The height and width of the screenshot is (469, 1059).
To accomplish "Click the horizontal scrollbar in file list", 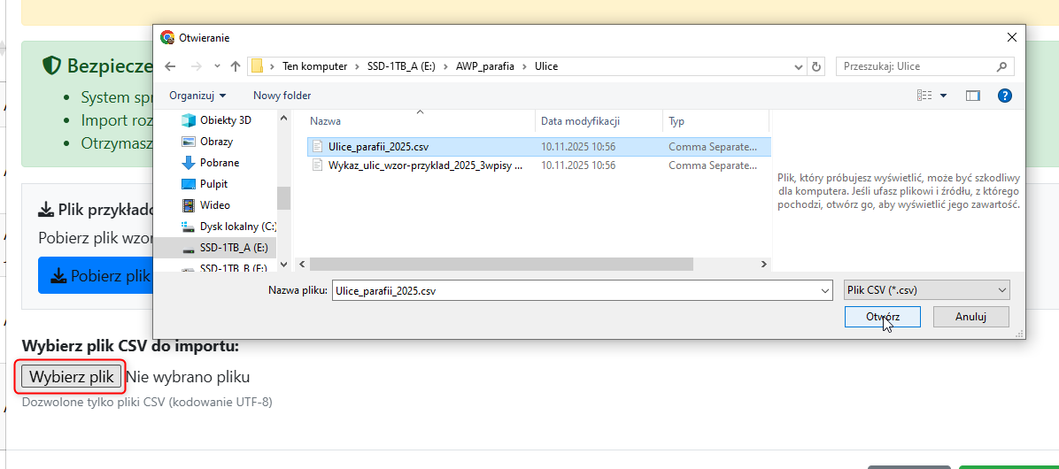I will pos(500,264).
